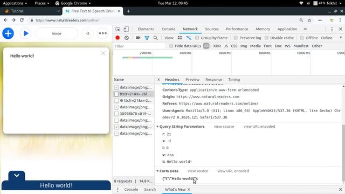Filter requests by Doc
The height and width of the screenshot is (194, 345).
[x=278, y=46]
